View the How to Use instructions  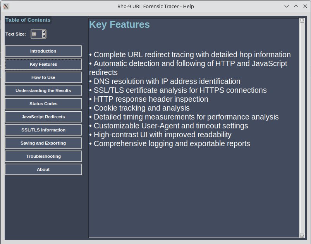click(43, 77)
